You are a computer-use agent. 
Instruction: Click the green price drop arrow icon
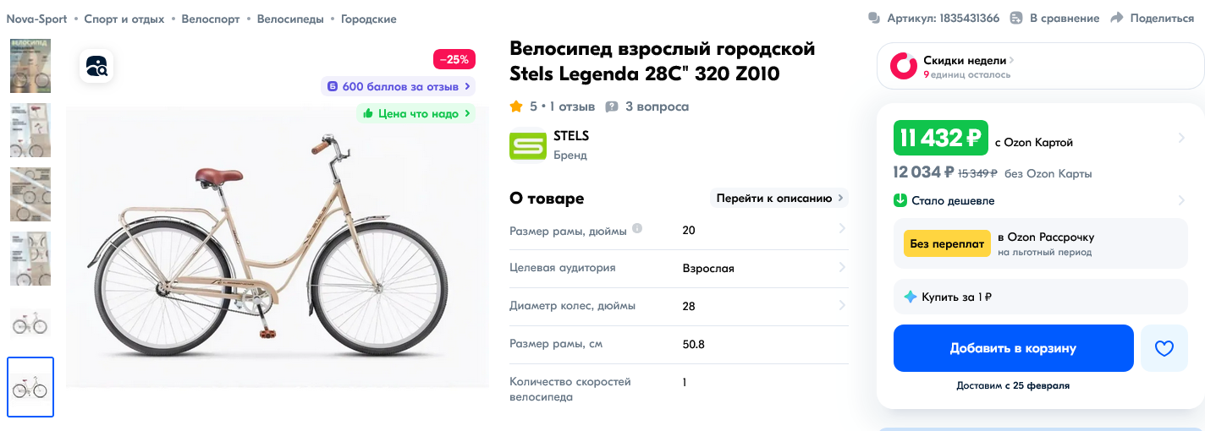(900, 200)
